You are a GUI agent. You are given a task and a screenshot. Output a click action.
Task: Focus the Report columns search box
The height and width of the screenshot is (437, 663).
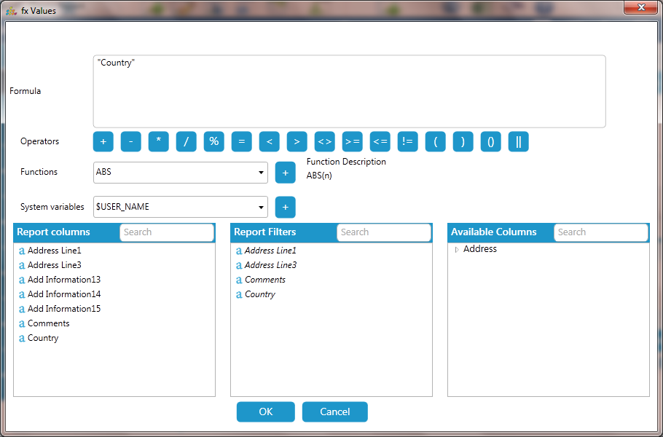166,232
